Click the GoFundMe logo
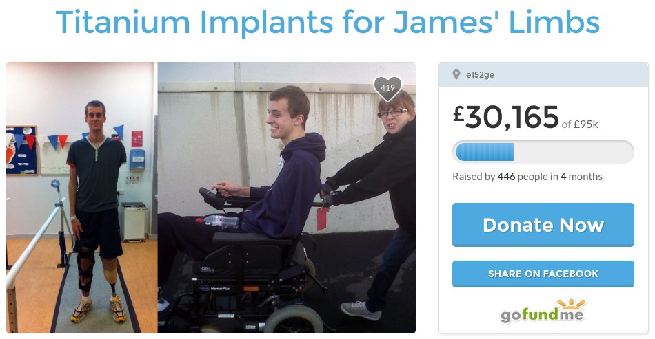The width and height of the screenshot is (655, 339). pyautogui.click(x=543, y=311)
